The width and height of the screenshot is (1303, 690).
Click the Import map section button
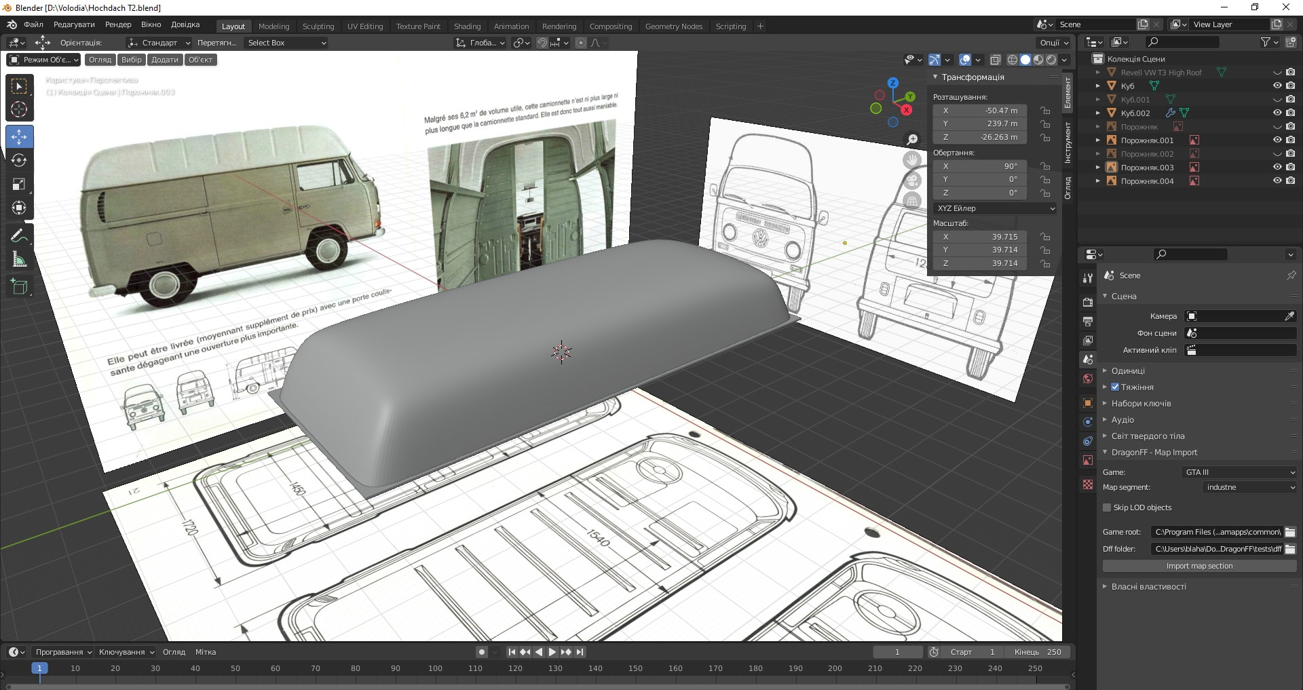tap(1199, 566)
